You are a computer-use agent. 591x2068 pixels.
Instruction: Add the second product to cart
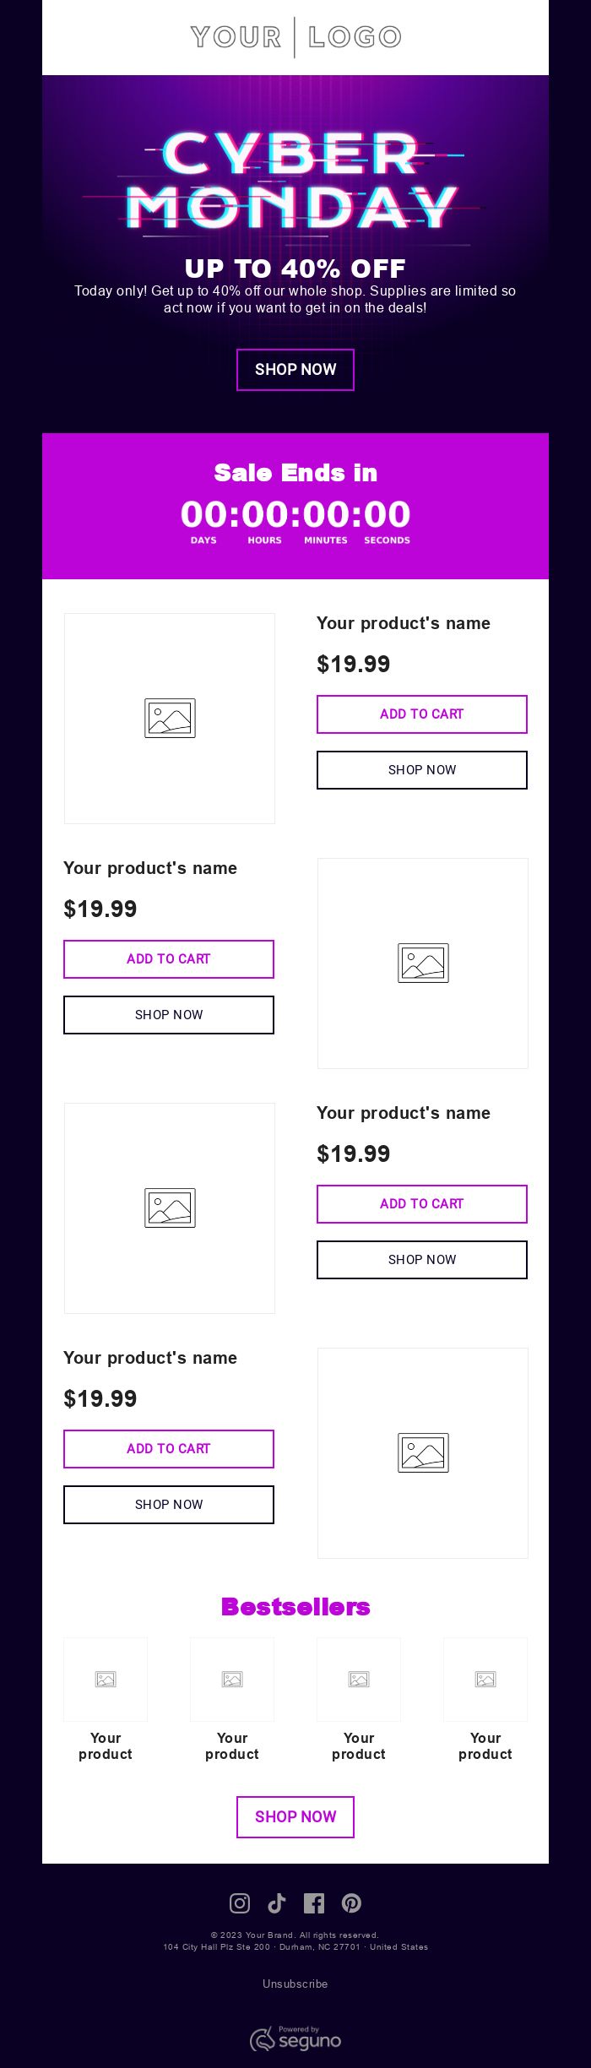click(169, 959)
